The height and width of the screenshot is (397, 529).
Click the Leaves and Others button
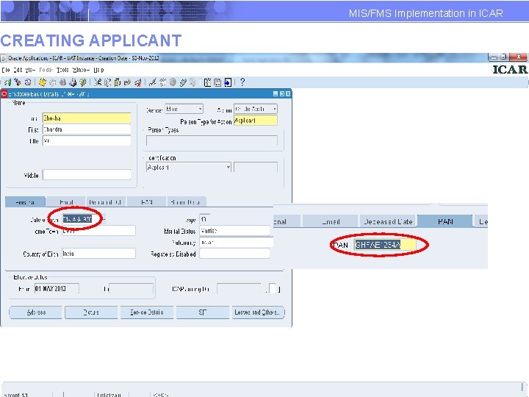tap(258, 312)
